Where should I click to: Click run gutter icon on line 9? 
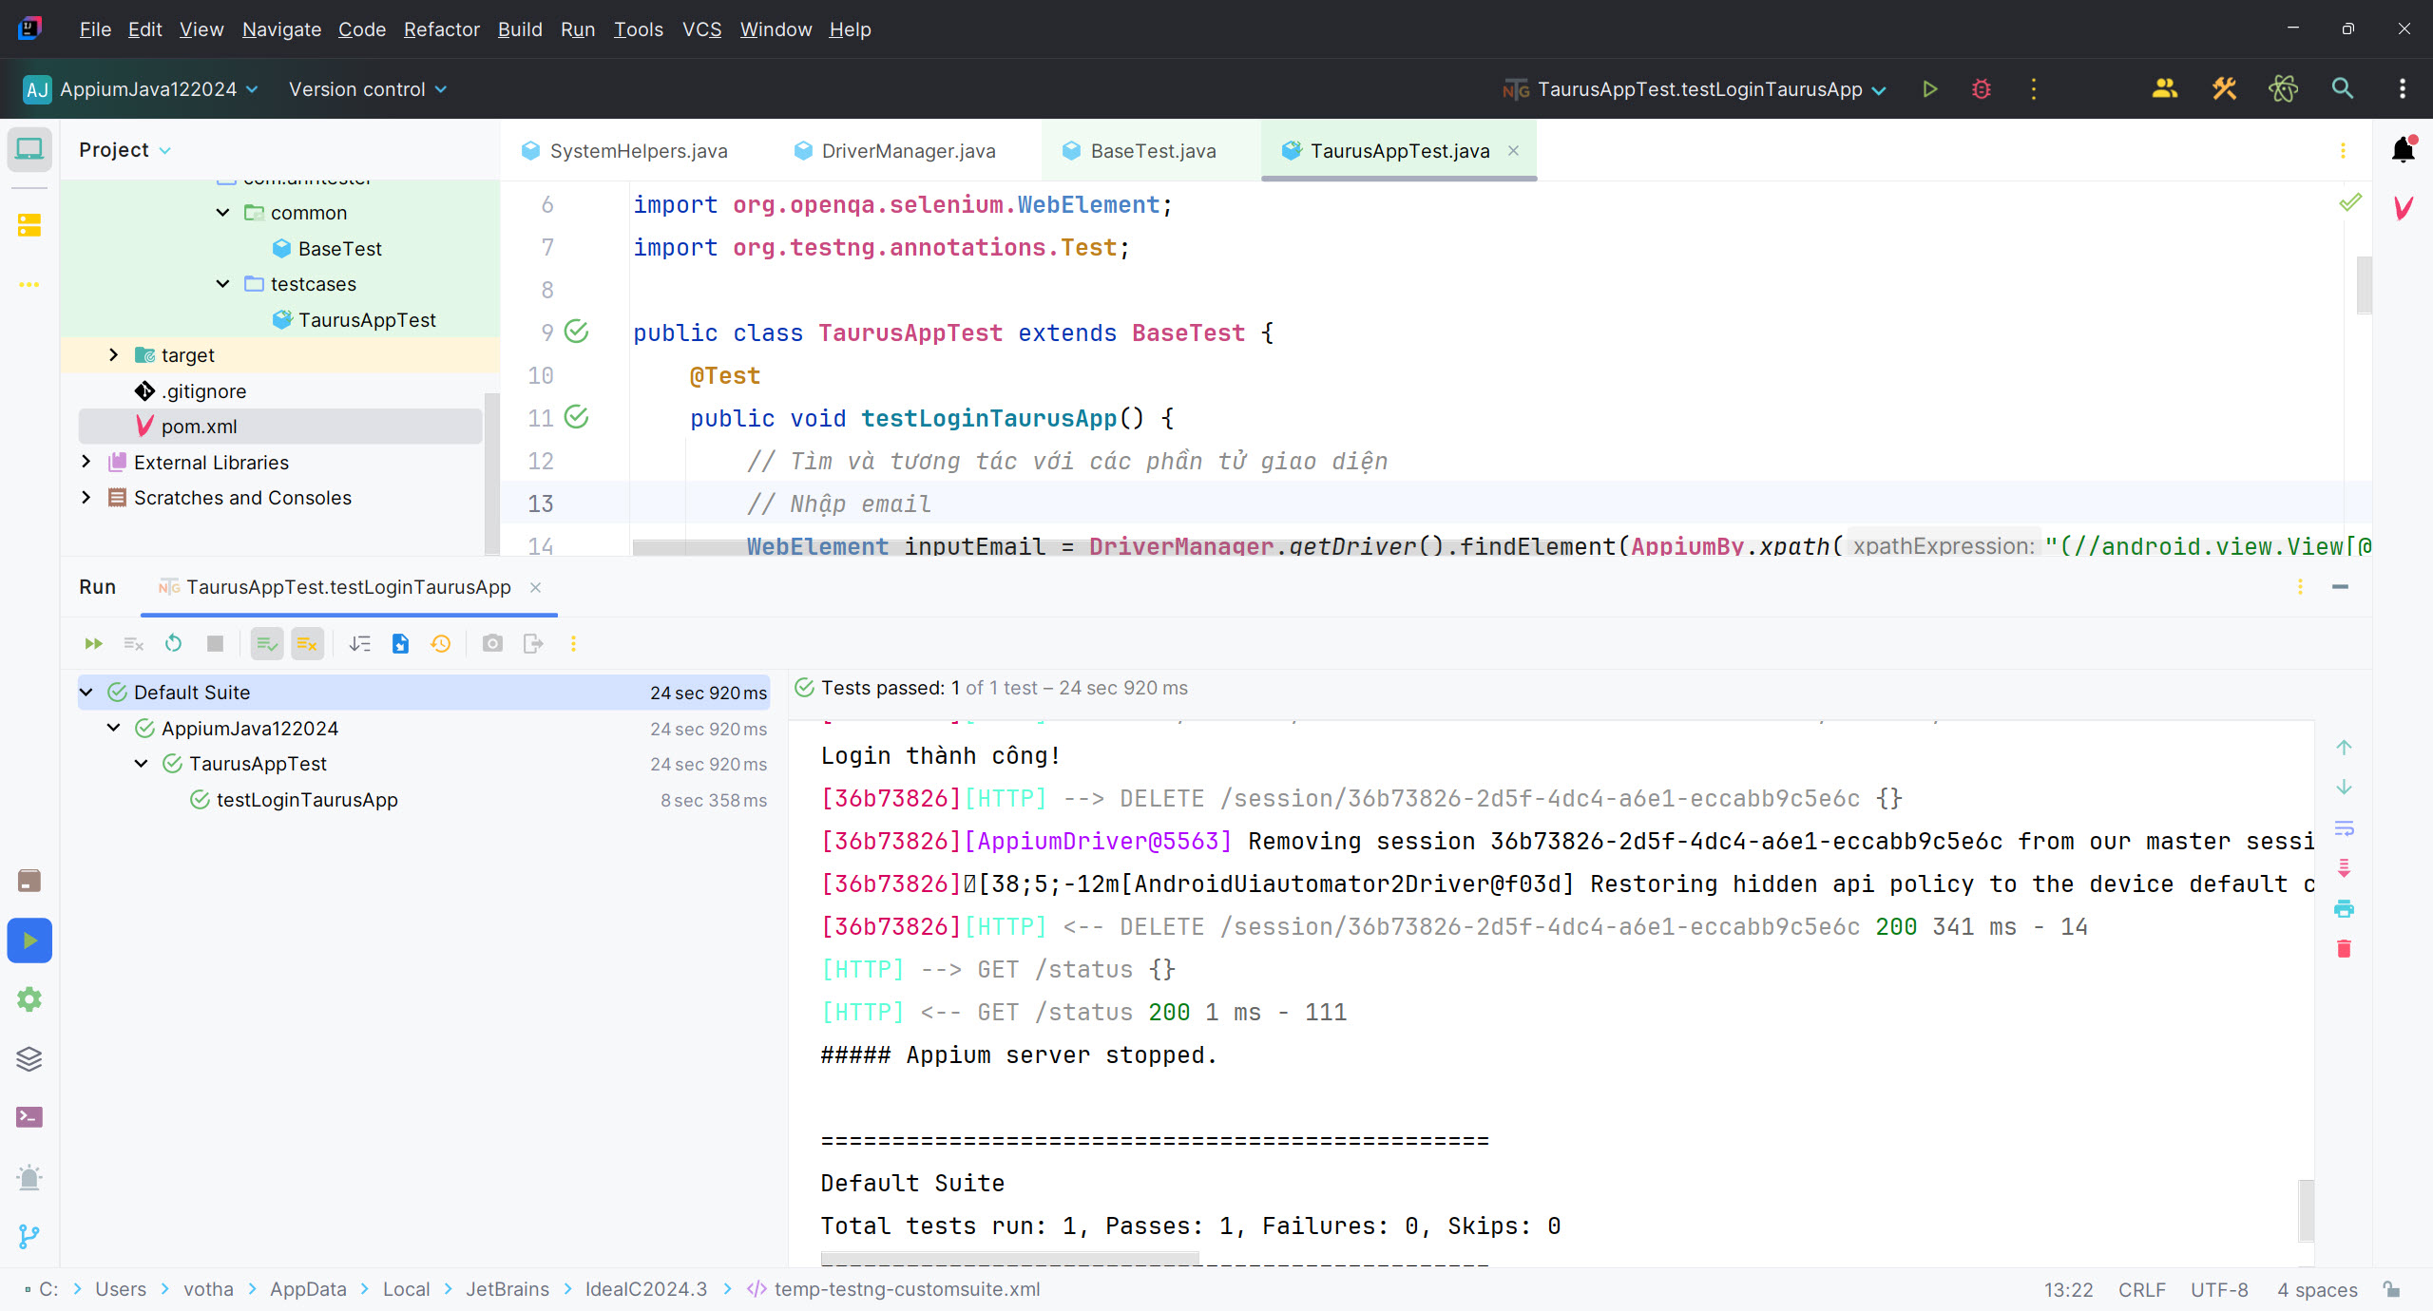(576, 332)
